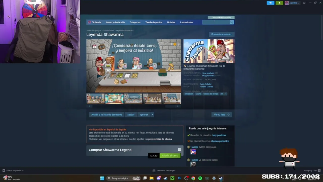Open Steam announcements megaphone button

coord(270,3)
